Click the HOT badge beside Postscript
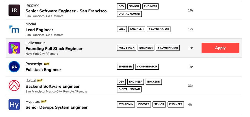This screenshot has width=250, height=117. pos(46,64)
